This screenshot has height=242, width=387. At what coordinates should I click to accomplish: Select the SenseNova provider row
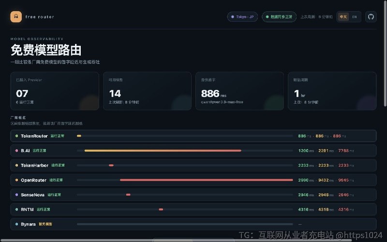pyautogui.click(x=193, y=195)
